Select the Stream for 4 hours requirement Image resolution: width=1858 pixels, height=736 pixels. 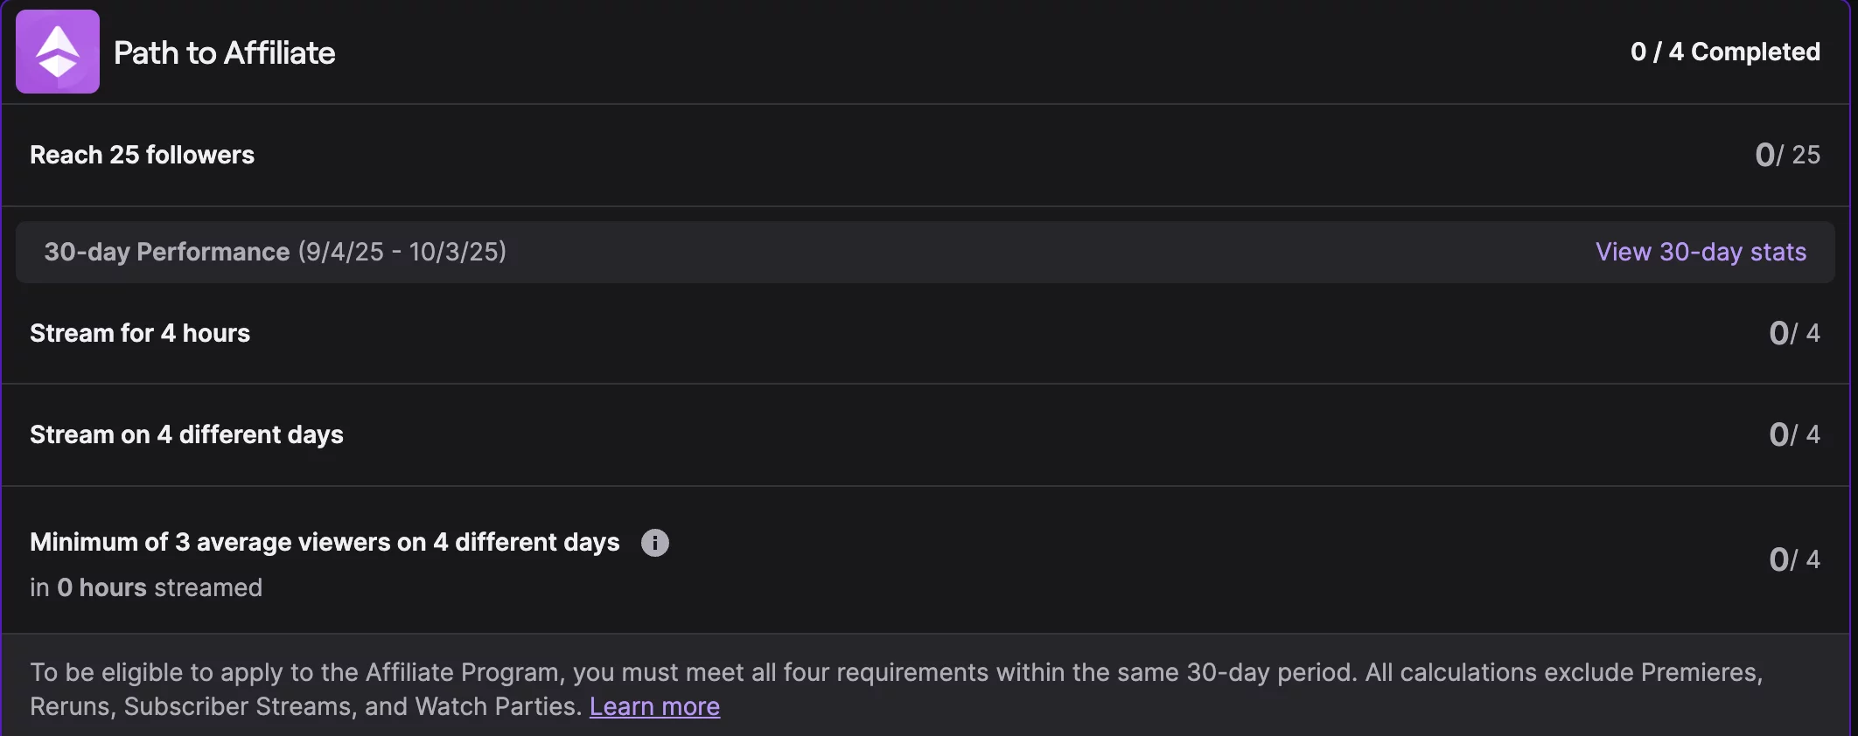[140, 333]
